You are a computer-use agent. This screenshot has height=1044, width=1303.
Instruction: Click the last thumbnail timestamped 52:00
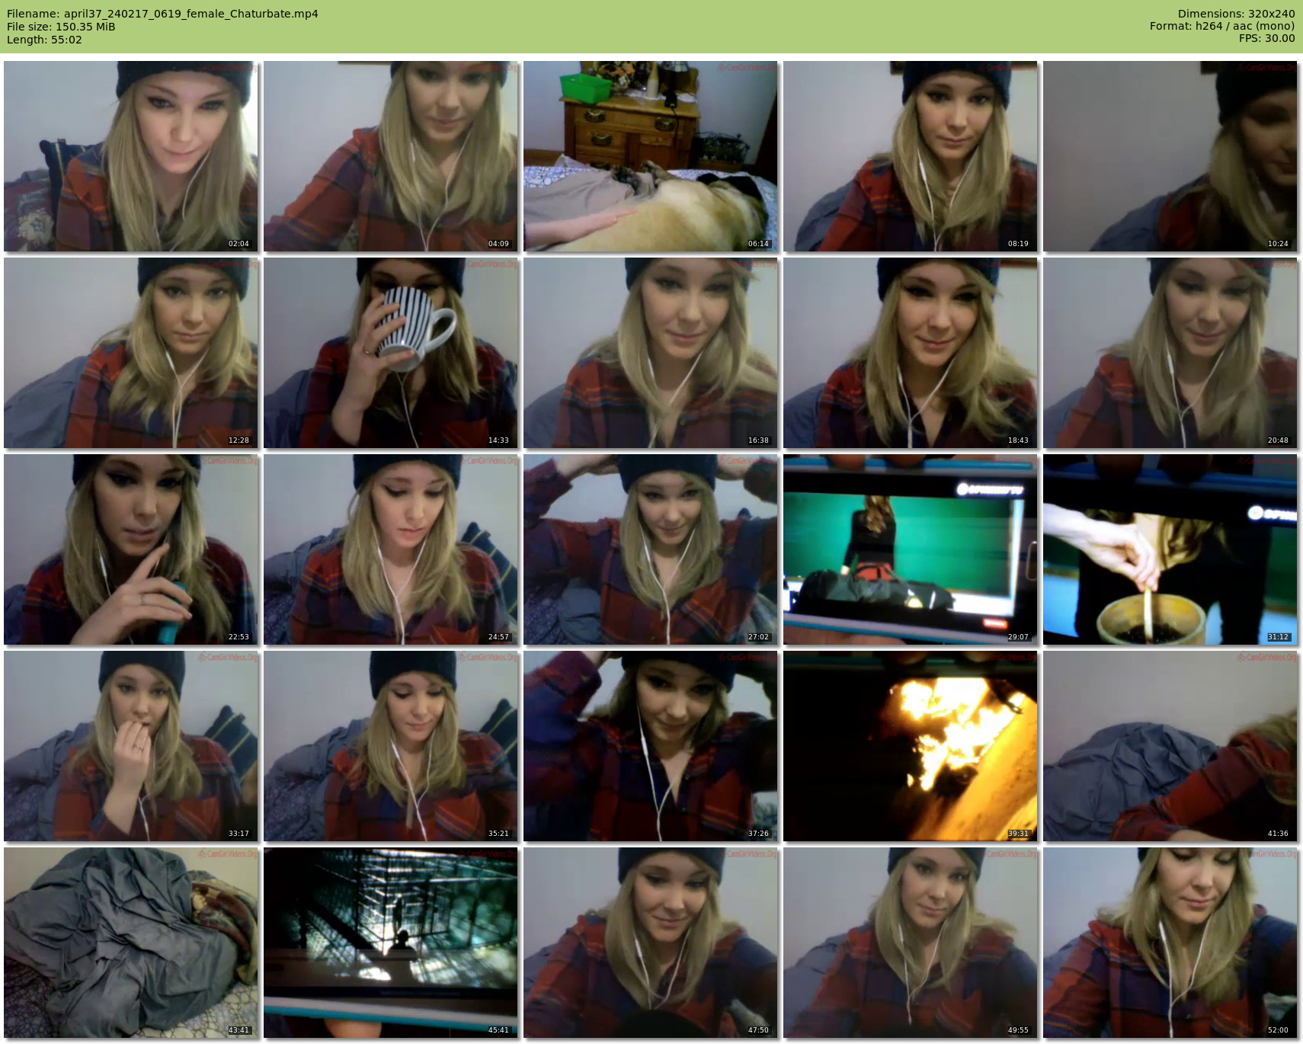pos(1170,943)
